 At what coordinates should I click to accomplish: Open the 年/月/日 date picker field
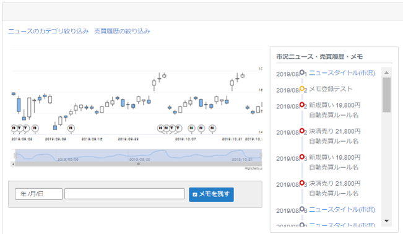pos(38,194)
